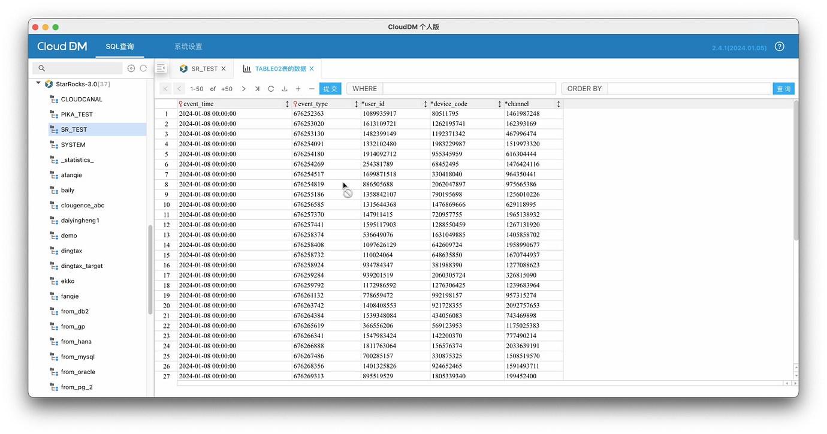This screenshot has height=434, width=827.
Task: Delete the row using the minus icon
Action: click(x=312, y=89)
